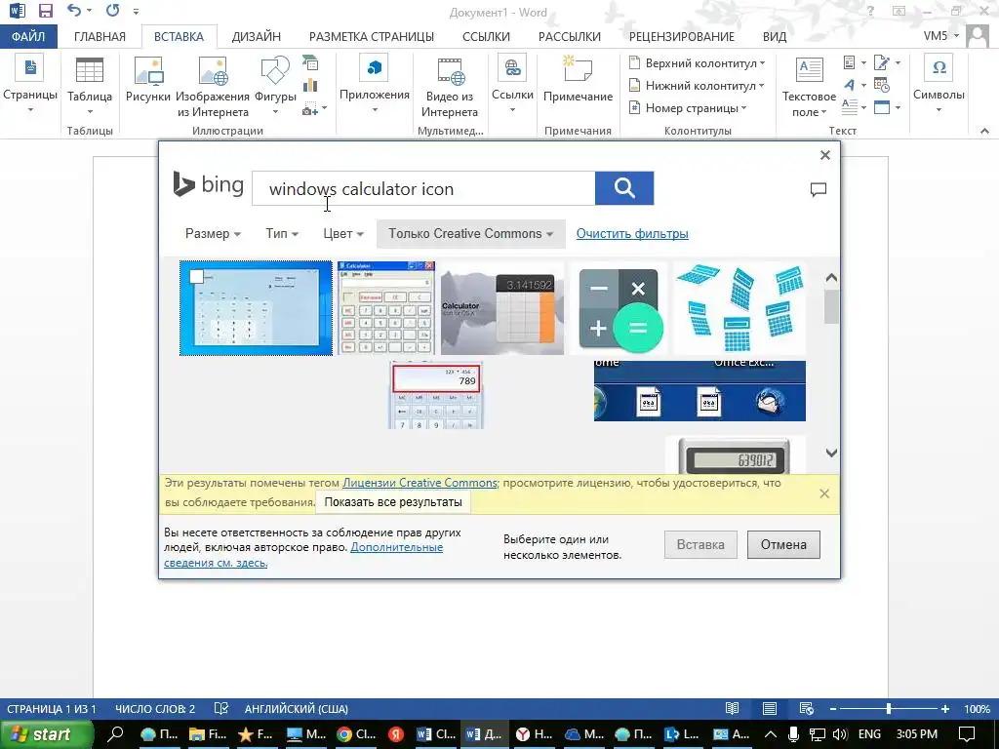Insert pictures with the Рисунки button
This screenshot has width=999, height=749.
click(x=148, y=80)
